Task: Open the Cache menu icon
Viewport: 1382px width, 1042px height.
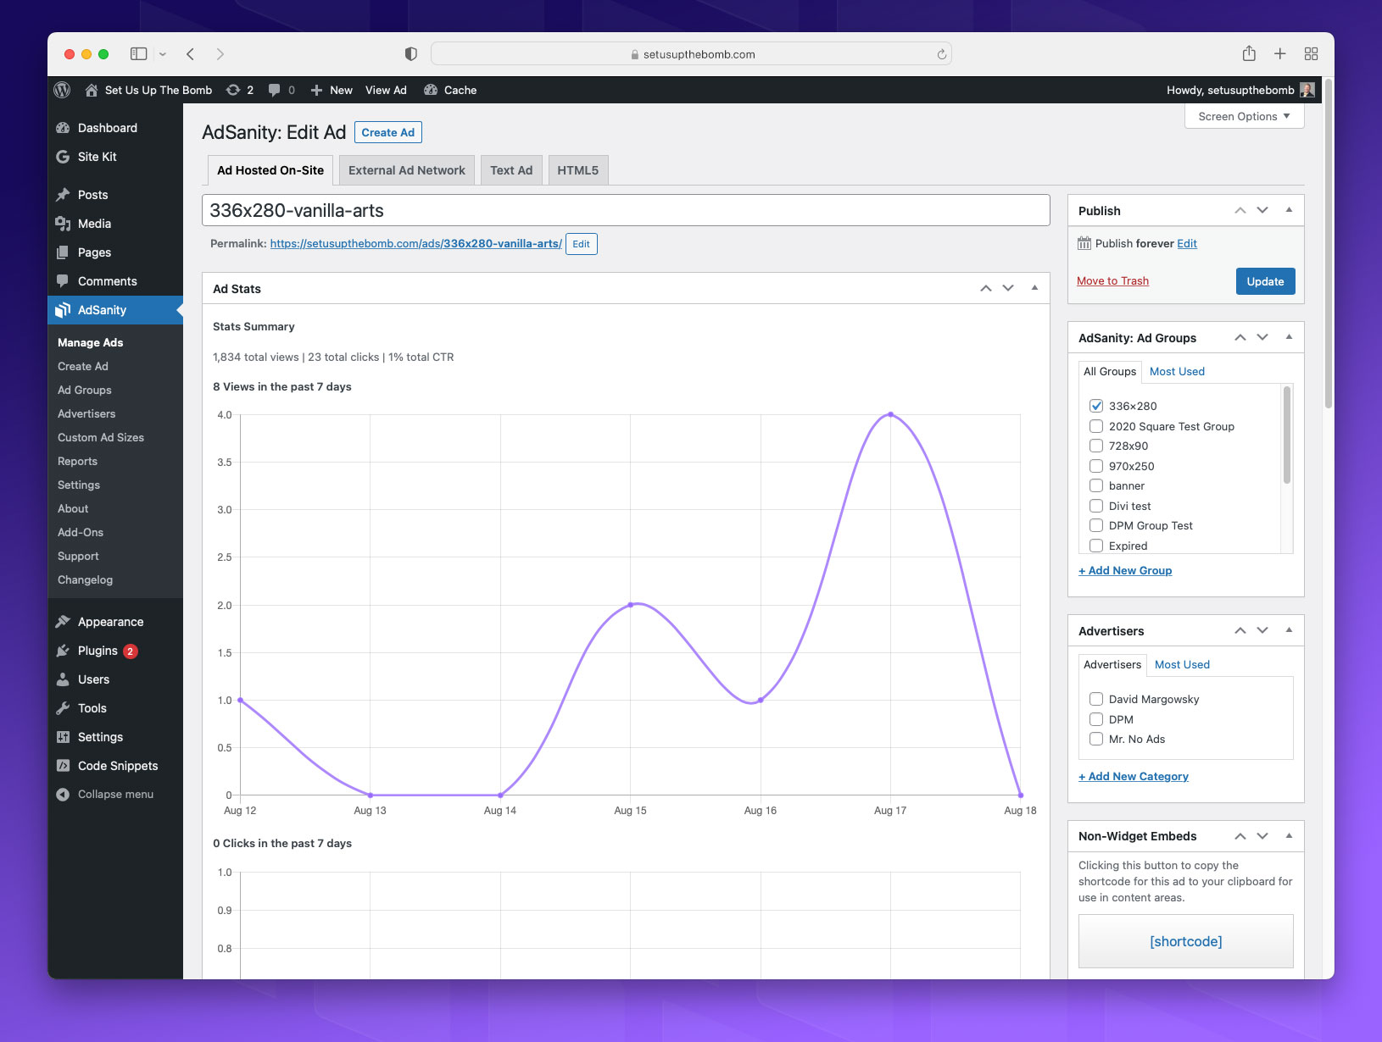Action: point(431,90)
